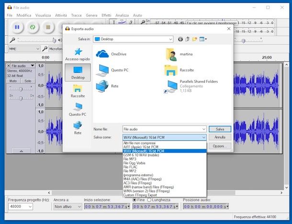Viewport: 292px width, 224px height.
Task: Click the microphone icon beside recording slider
Action: tap(12, 40)
